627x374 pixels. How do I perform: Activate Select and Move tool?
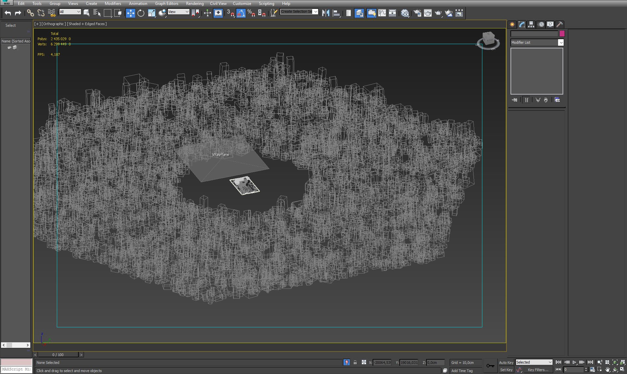click(x=130, y=13)
